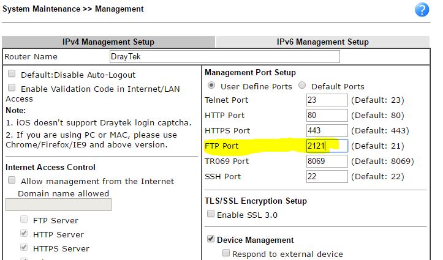Select User Define Ports radio button
The height and width of the screenshot is (260, 443).
(x=212, y=86)
